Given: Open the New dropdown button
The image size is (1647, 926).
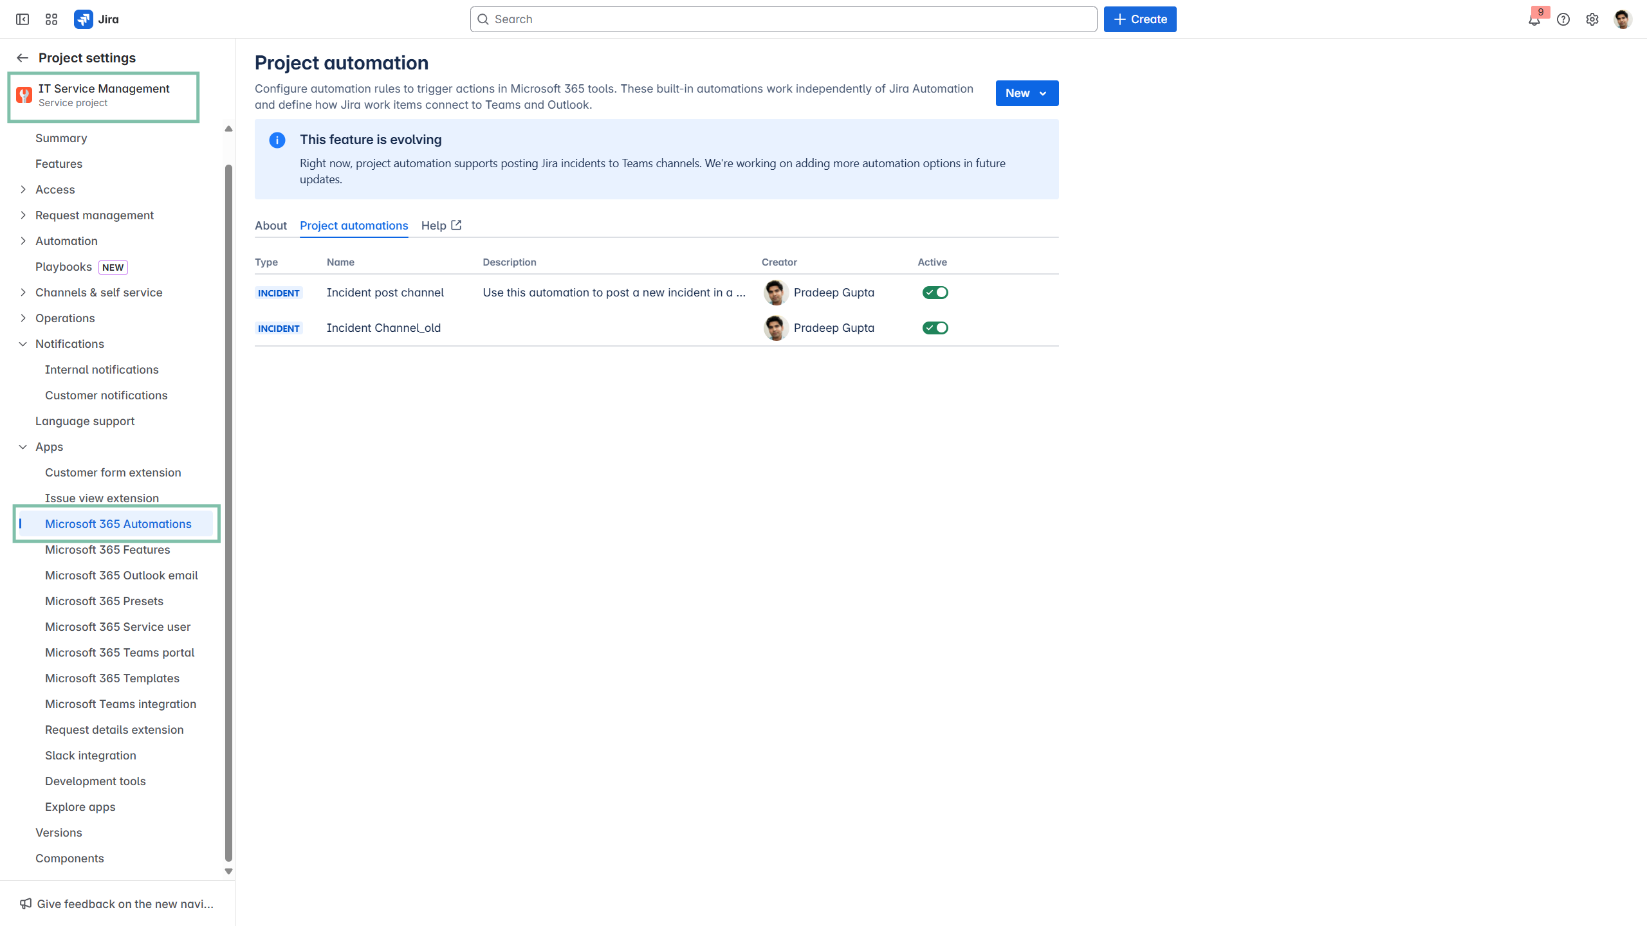Looking at the screenshot, I should point(1027,93).
